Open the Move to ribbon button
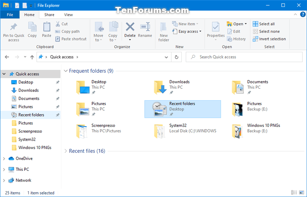The image size is (307, 197). click(x=98, y=31)
